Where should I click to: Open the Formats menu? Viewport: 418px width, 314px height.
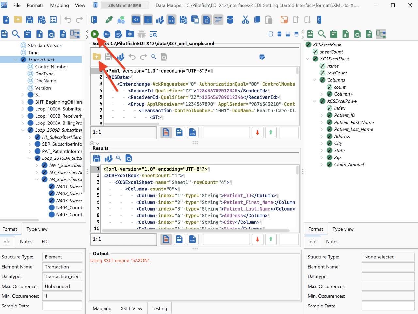click(x=35, y=5)
